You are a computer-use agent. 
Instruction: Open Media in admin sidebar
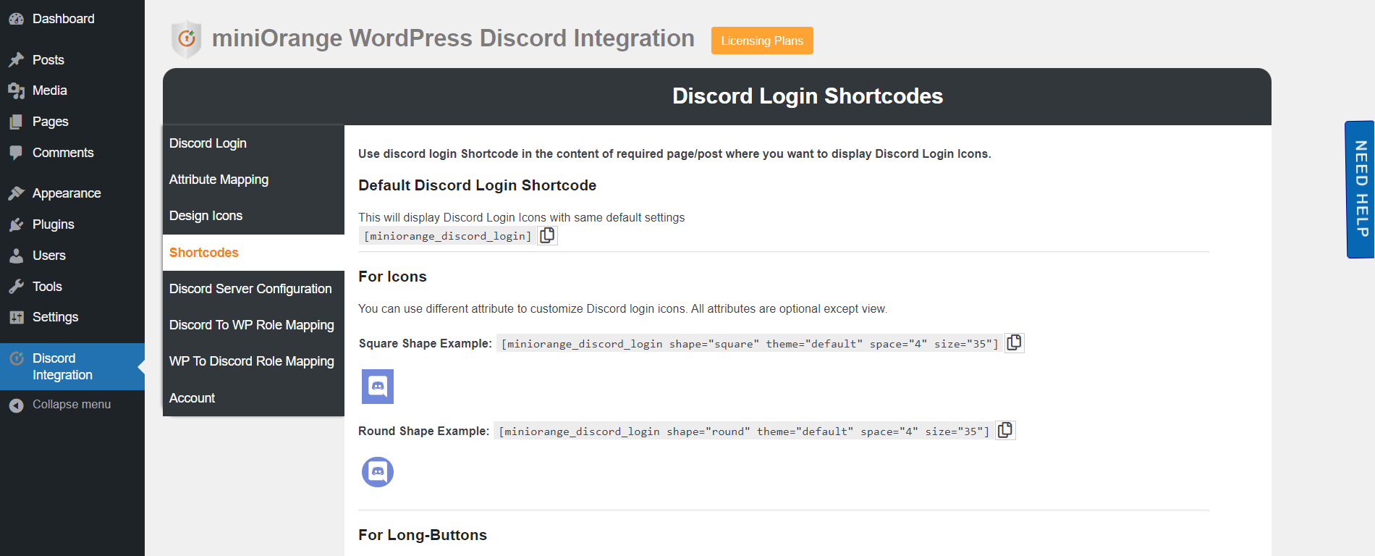pyautogui.click(x=72, y=90)
